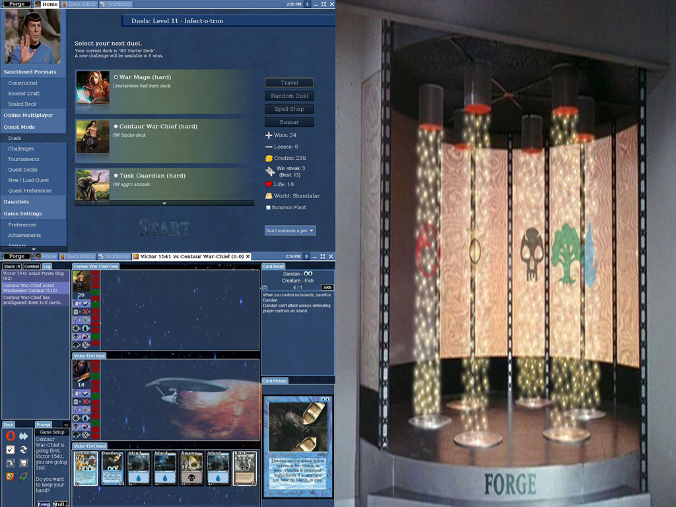Click the red concede icon in Dock
676x507 pixels.
[10, 436]
